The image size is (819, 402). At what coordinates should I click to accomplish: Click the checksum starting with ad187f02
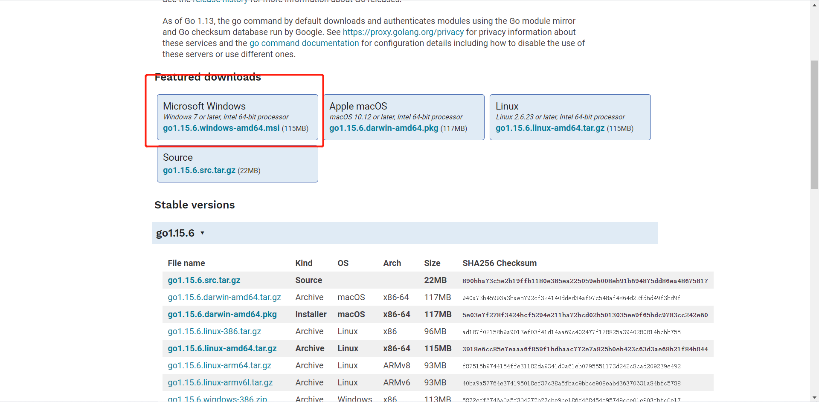tap(572, 332)
